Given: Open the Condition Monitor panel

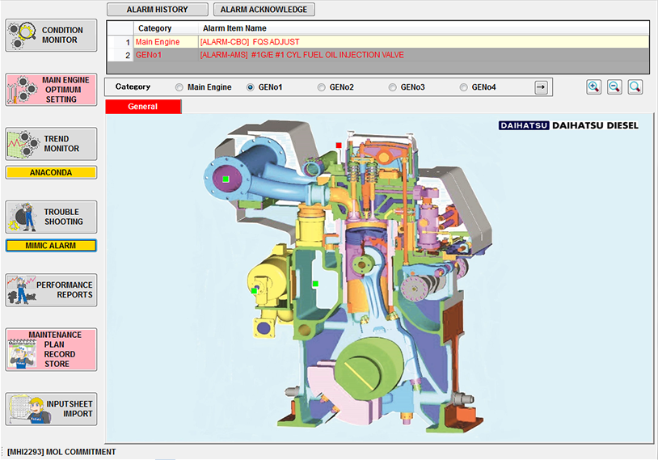Looking at the screenshot, I should pos(51,35).
